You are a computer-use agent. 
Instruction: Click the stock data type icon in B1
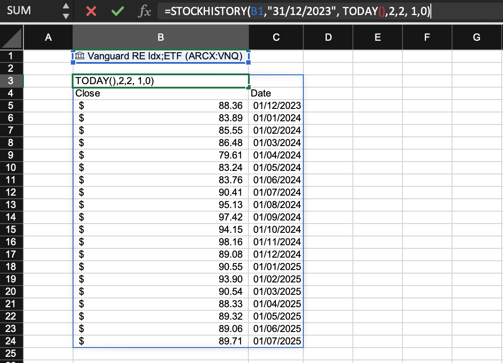(80, 56)
